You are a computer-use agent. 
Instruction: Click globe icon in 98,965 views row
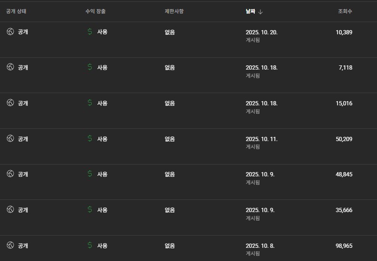pos(10,245)
